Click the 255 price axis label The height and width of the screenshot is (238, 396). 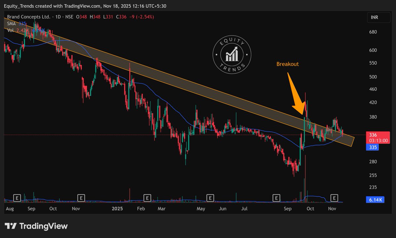coord(373,175)
